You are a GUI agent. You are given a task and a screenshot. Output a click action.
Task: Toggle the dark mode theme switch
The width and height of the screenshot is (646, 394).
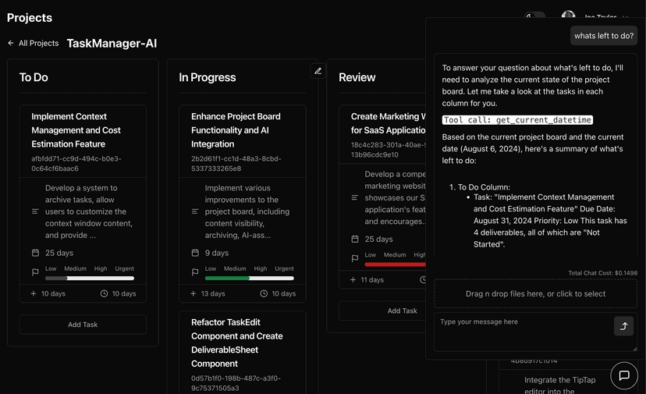(535, 16)
